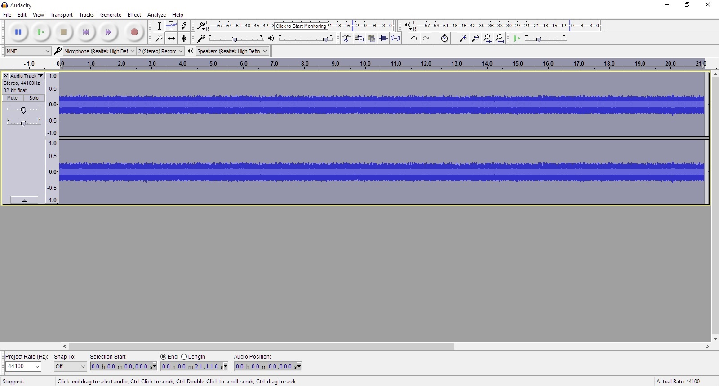Open the Project Rate dropdown
The width and height of the screenshot is (719, 386).
[23, 367]
